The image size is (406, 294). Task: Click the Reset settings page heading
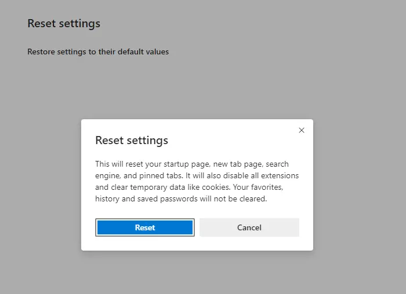click(x=64, y=24)
